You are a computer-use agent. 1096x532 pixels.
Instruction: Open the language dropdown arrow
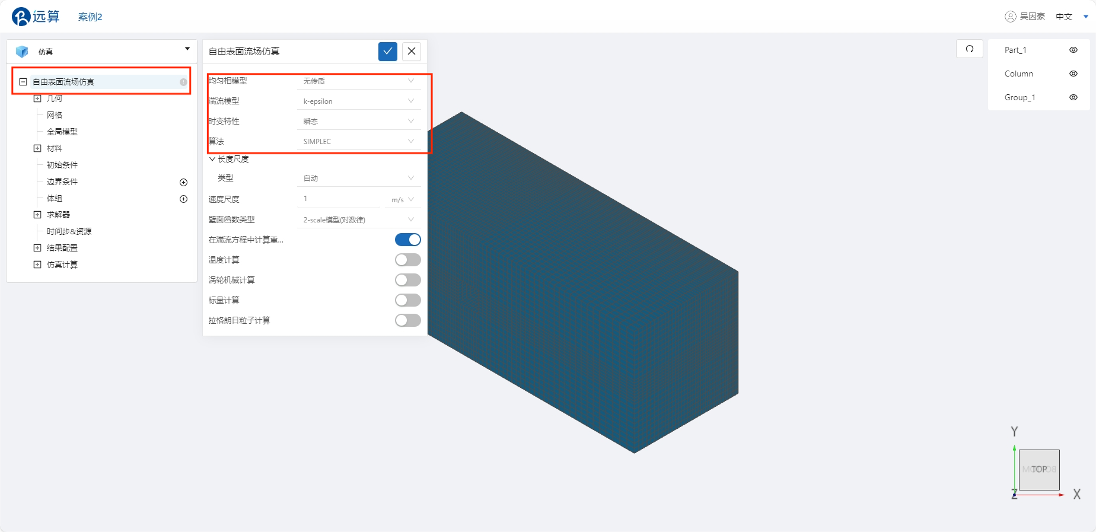[x=1086, y=17]
